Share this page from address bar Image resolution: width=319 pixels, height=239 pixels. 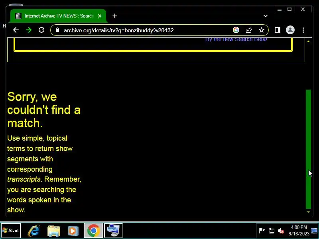[249, 30]
